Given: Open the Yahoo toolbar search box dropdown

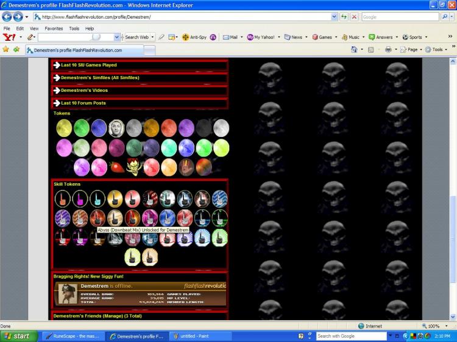Looking at the screenshot, I should click(x=116, y=37).
